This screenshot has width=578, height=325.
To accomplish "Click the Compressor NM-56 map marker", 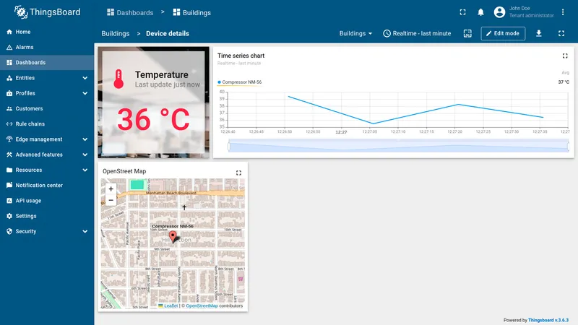I will tap(173, 237).
